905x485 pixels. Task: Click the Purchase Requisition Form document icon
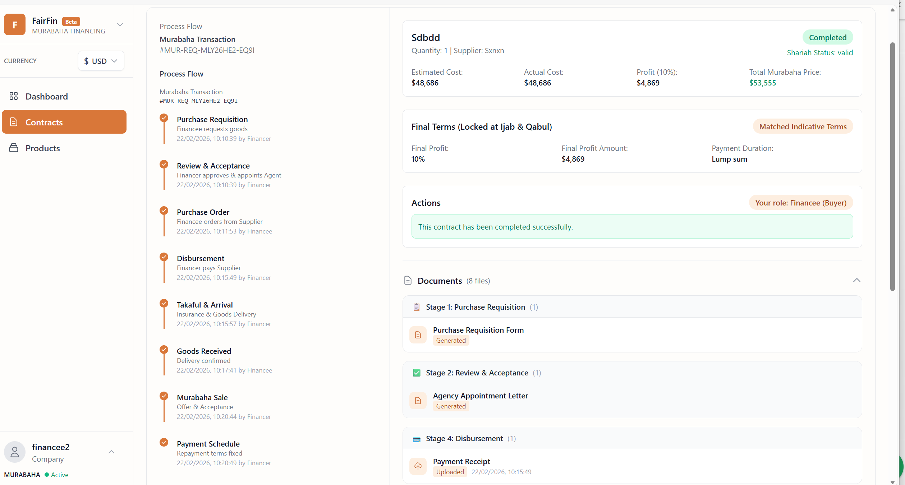(418, 335)
